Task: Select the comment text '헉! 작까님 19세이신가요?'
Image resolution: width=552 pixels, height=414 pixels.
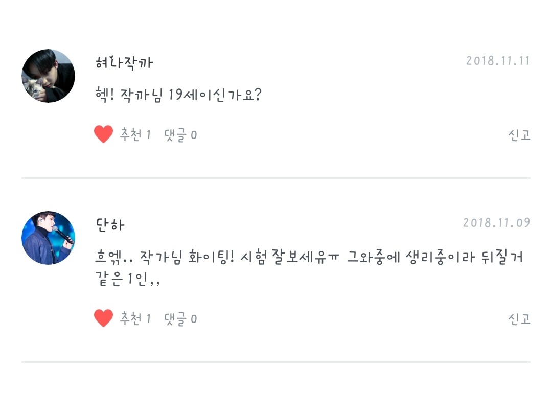Action: click(x=178, y=95)
